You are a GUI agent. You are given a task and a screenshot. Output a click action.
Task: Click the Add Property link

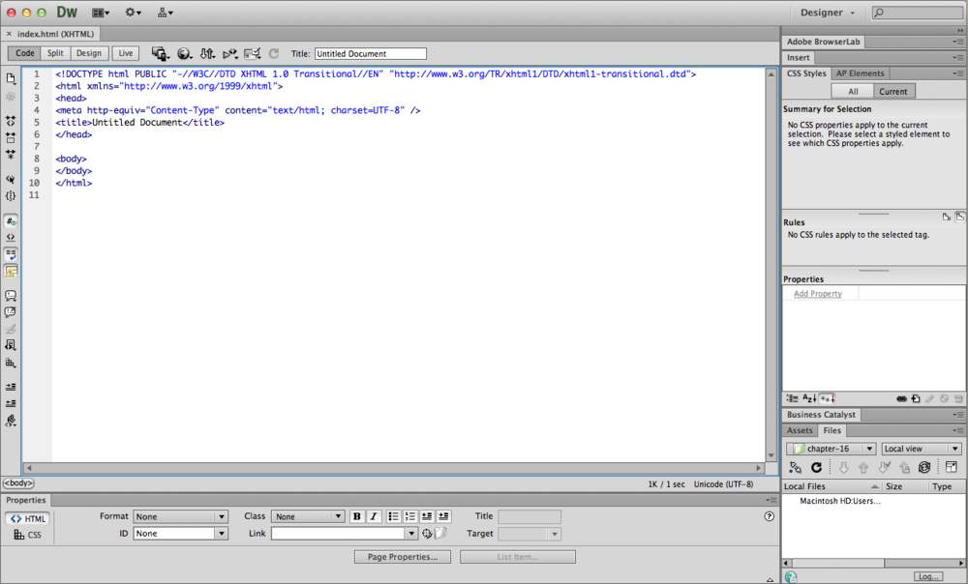click(x=819, y=293)
